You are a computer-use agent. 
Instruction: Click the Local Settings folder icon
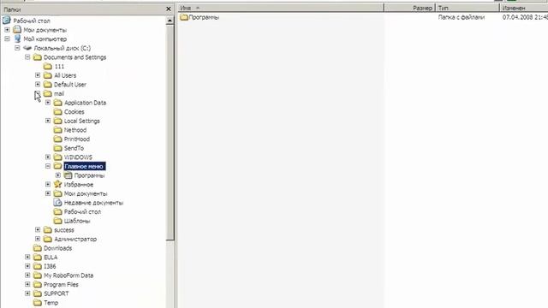[58, 121]
